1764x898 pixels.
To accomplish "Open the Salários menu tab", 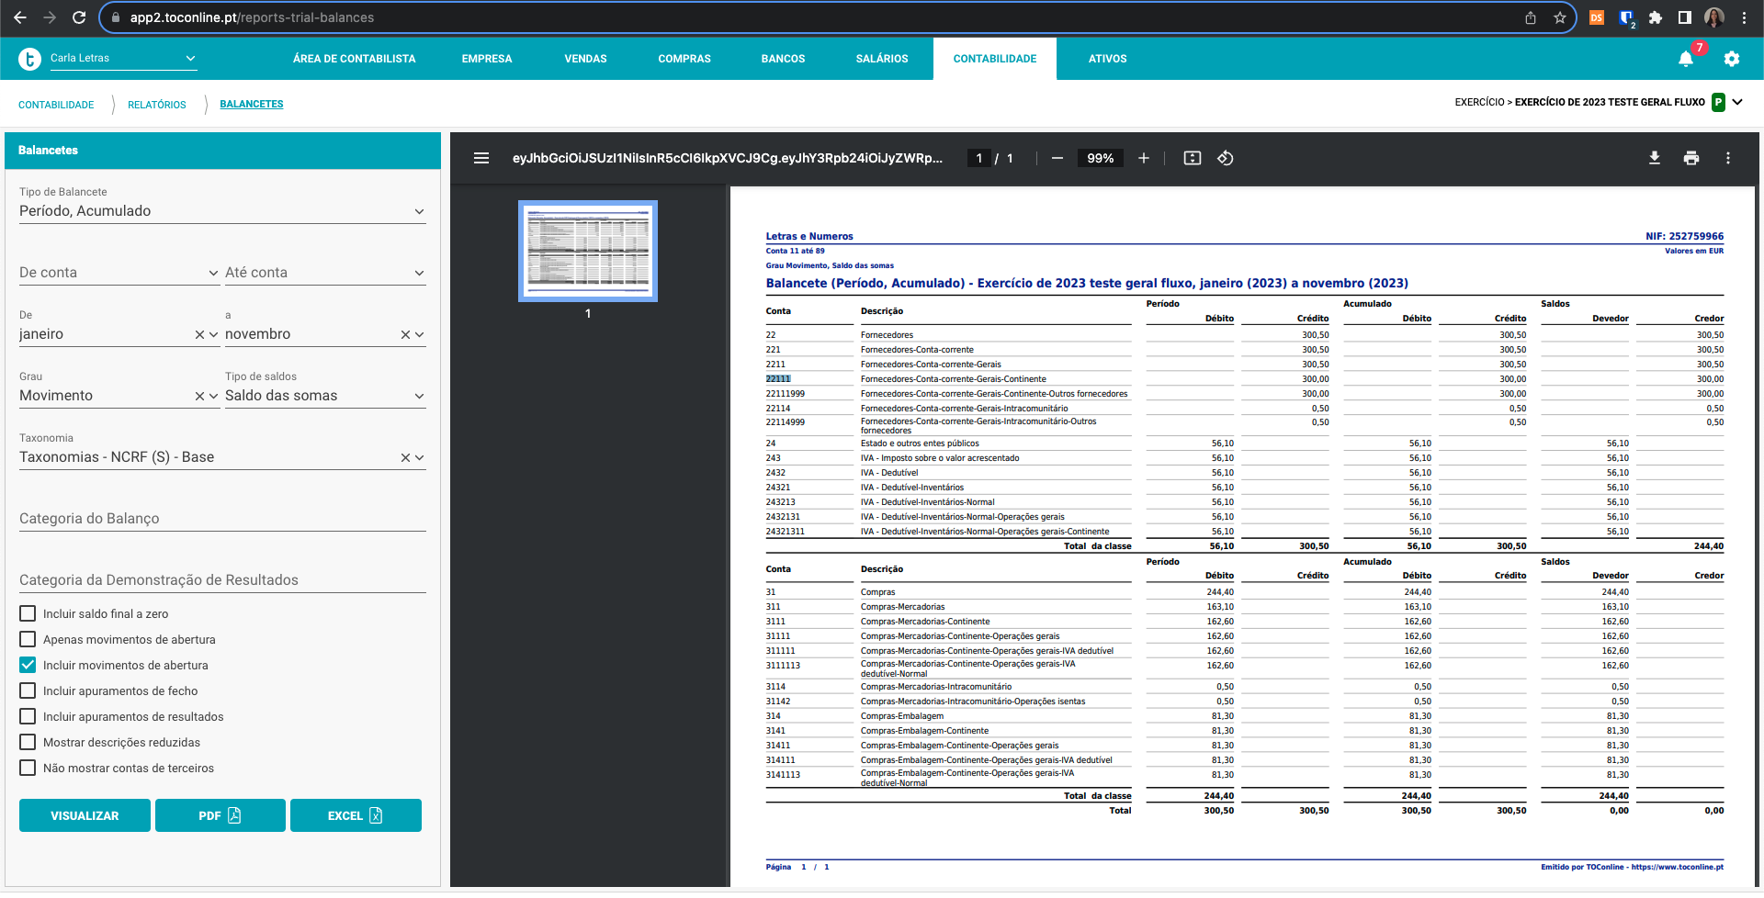I will [x=881, y=59].
